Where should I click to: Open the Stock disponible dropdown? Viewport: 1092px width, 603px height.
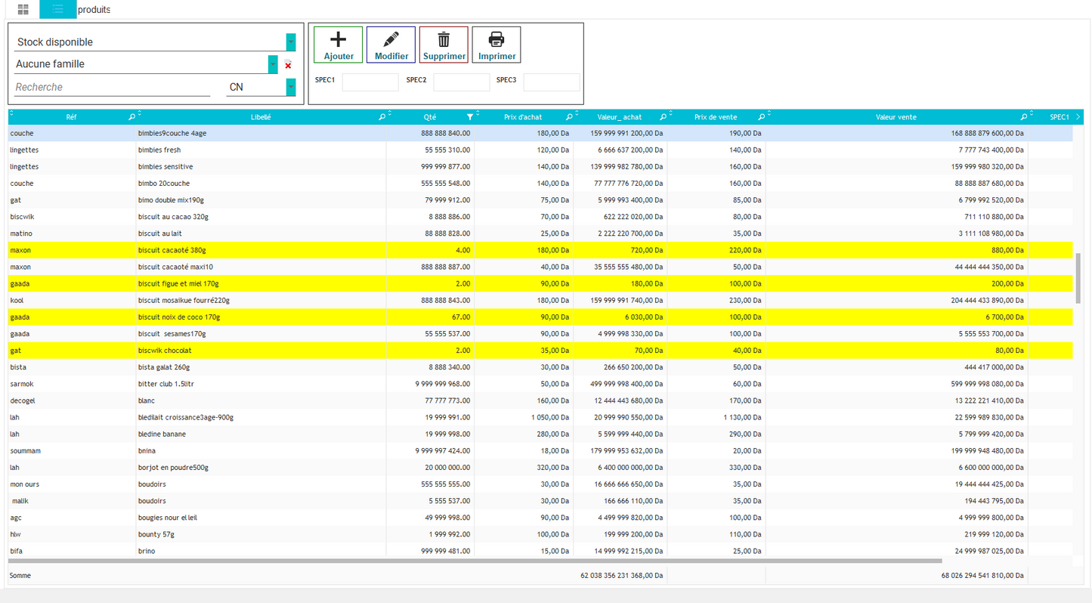[x=291, y=42]
